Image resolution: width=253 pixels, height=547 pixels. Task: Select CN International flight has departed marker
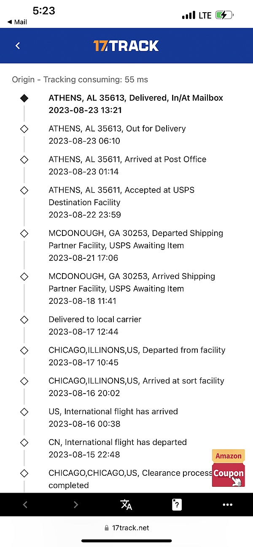24,442
